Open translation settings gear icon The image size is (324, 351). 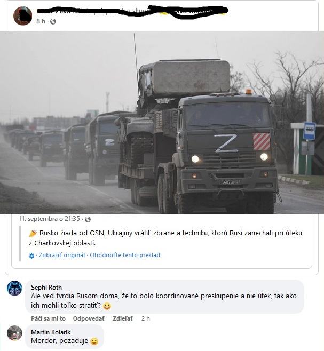pyautogui.click(x=31, y=256)
